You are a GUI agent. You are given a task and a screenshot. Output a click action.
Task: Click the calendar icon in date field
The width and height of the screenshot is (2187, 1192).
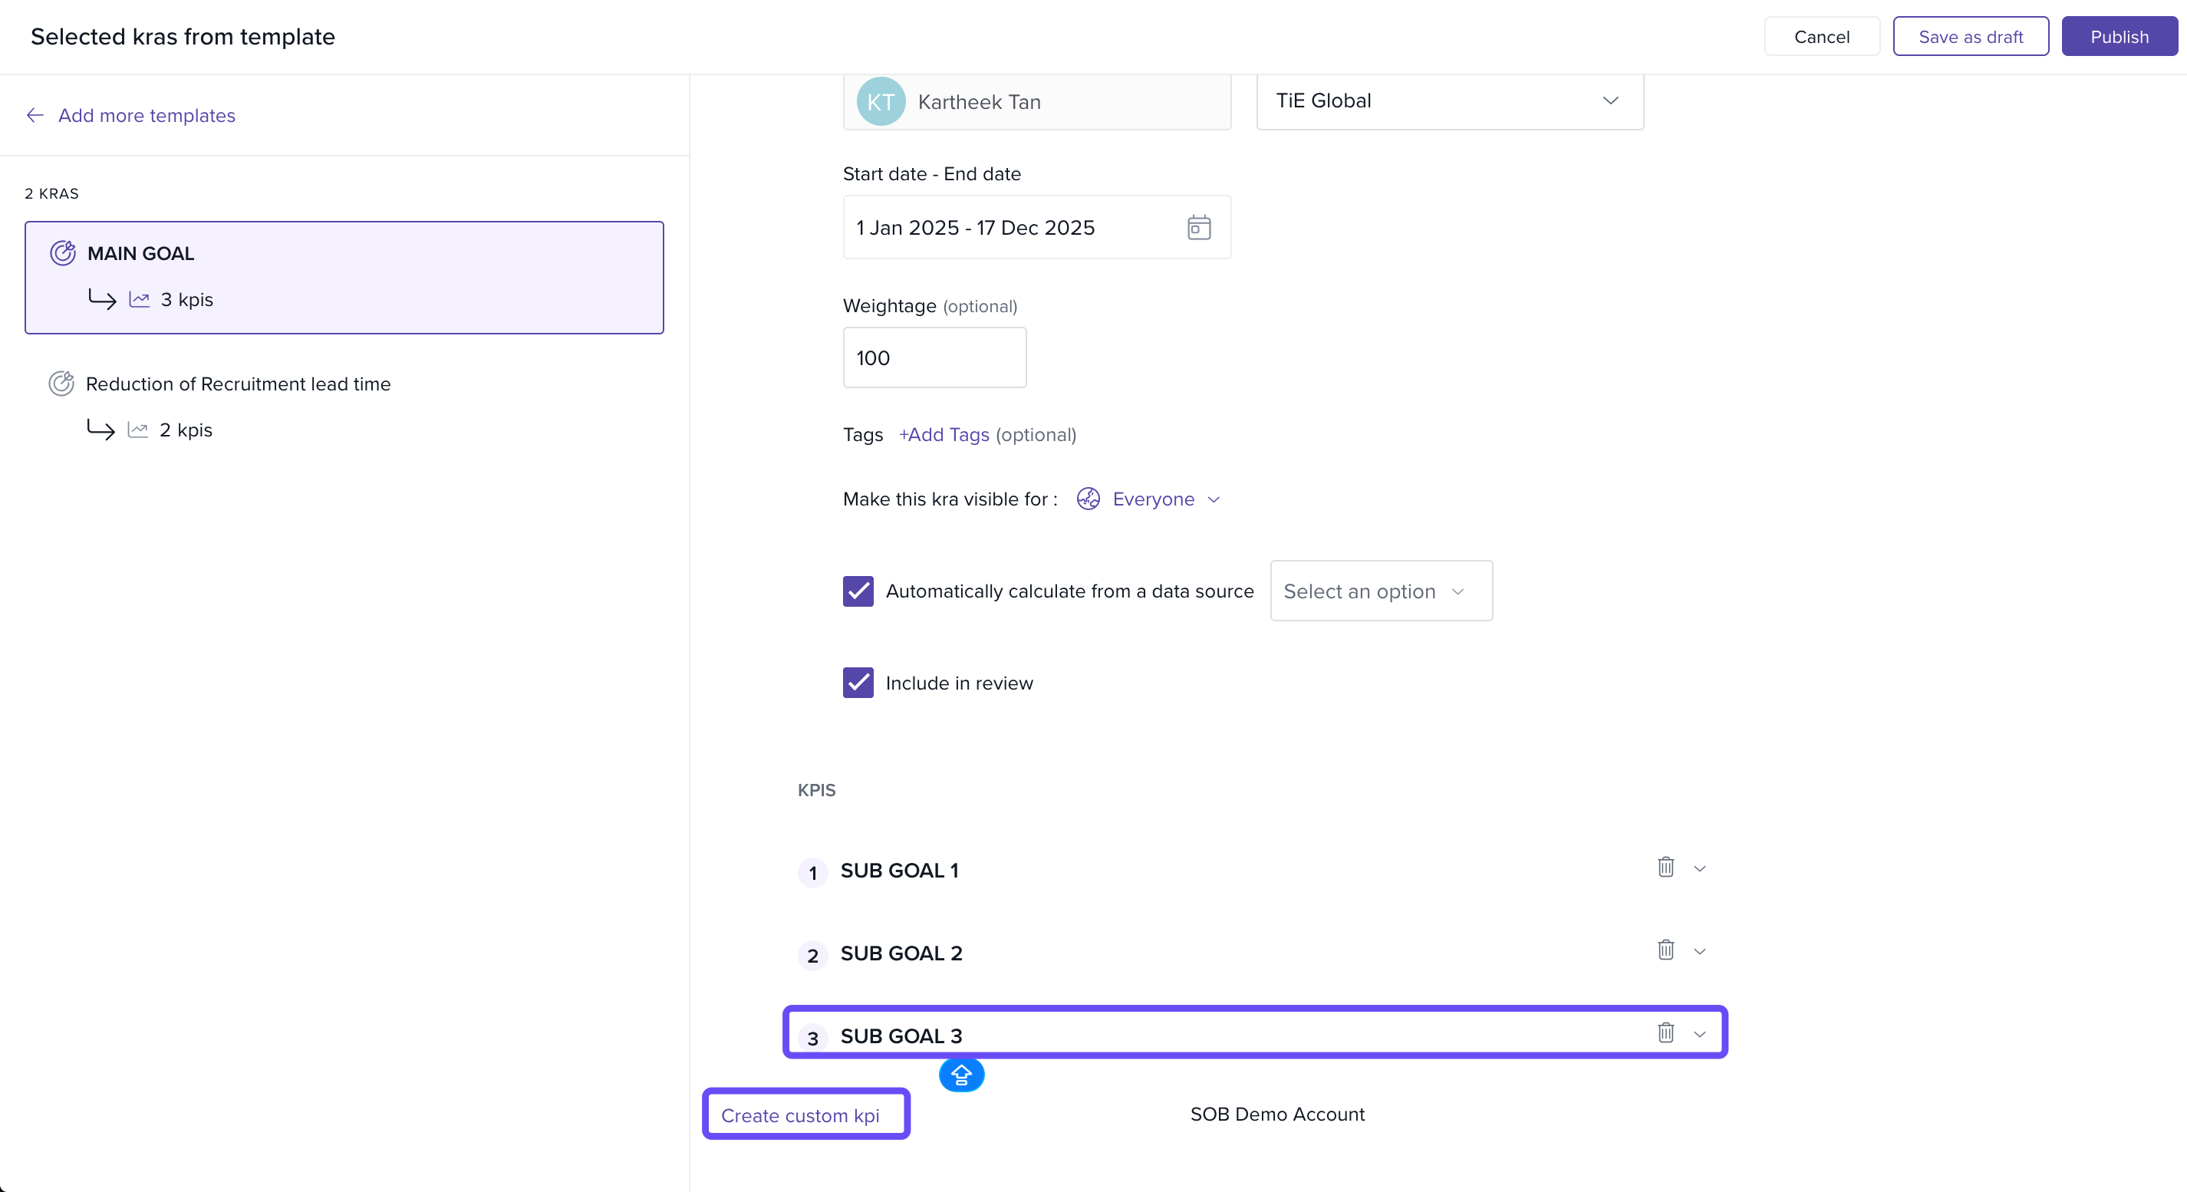pos(1198,228)
